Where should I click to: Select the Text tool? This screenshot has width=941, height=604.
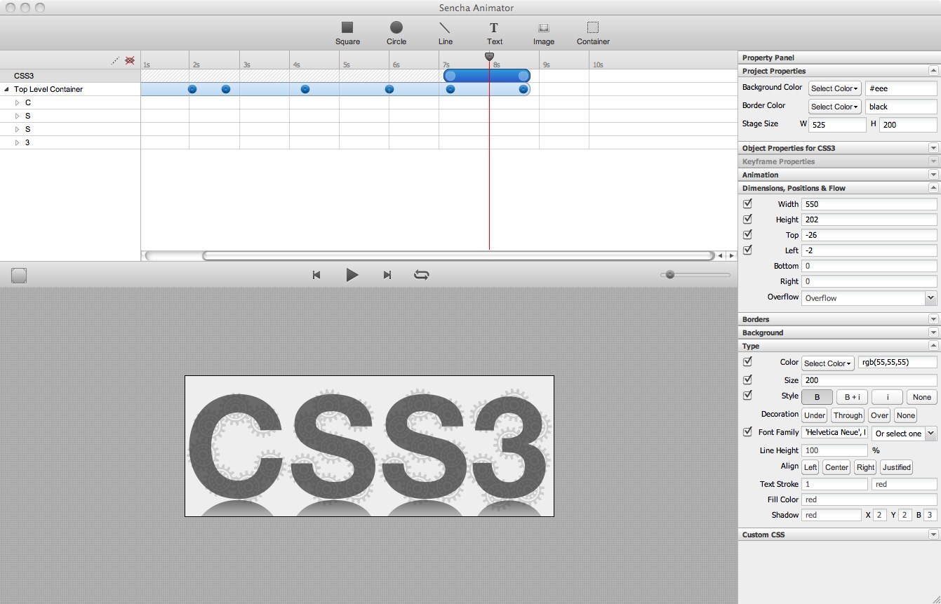[x=494, y=32]
